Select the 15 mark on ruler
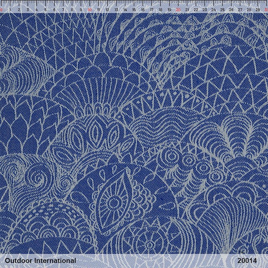268x268 pixels. [x=134, y=10]
